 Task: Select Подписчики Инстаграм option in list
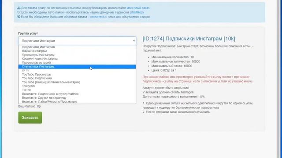tap(77, 47)
